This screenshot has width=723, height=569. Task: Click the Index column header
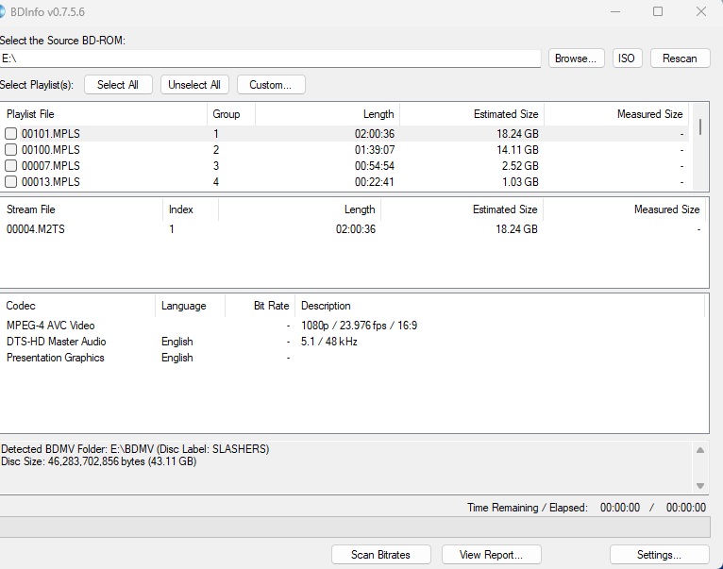click(x=191, y=209)
